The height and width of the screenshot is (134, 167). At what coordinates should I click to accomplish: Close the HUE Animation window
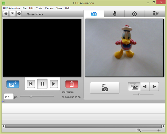(161, 2)
